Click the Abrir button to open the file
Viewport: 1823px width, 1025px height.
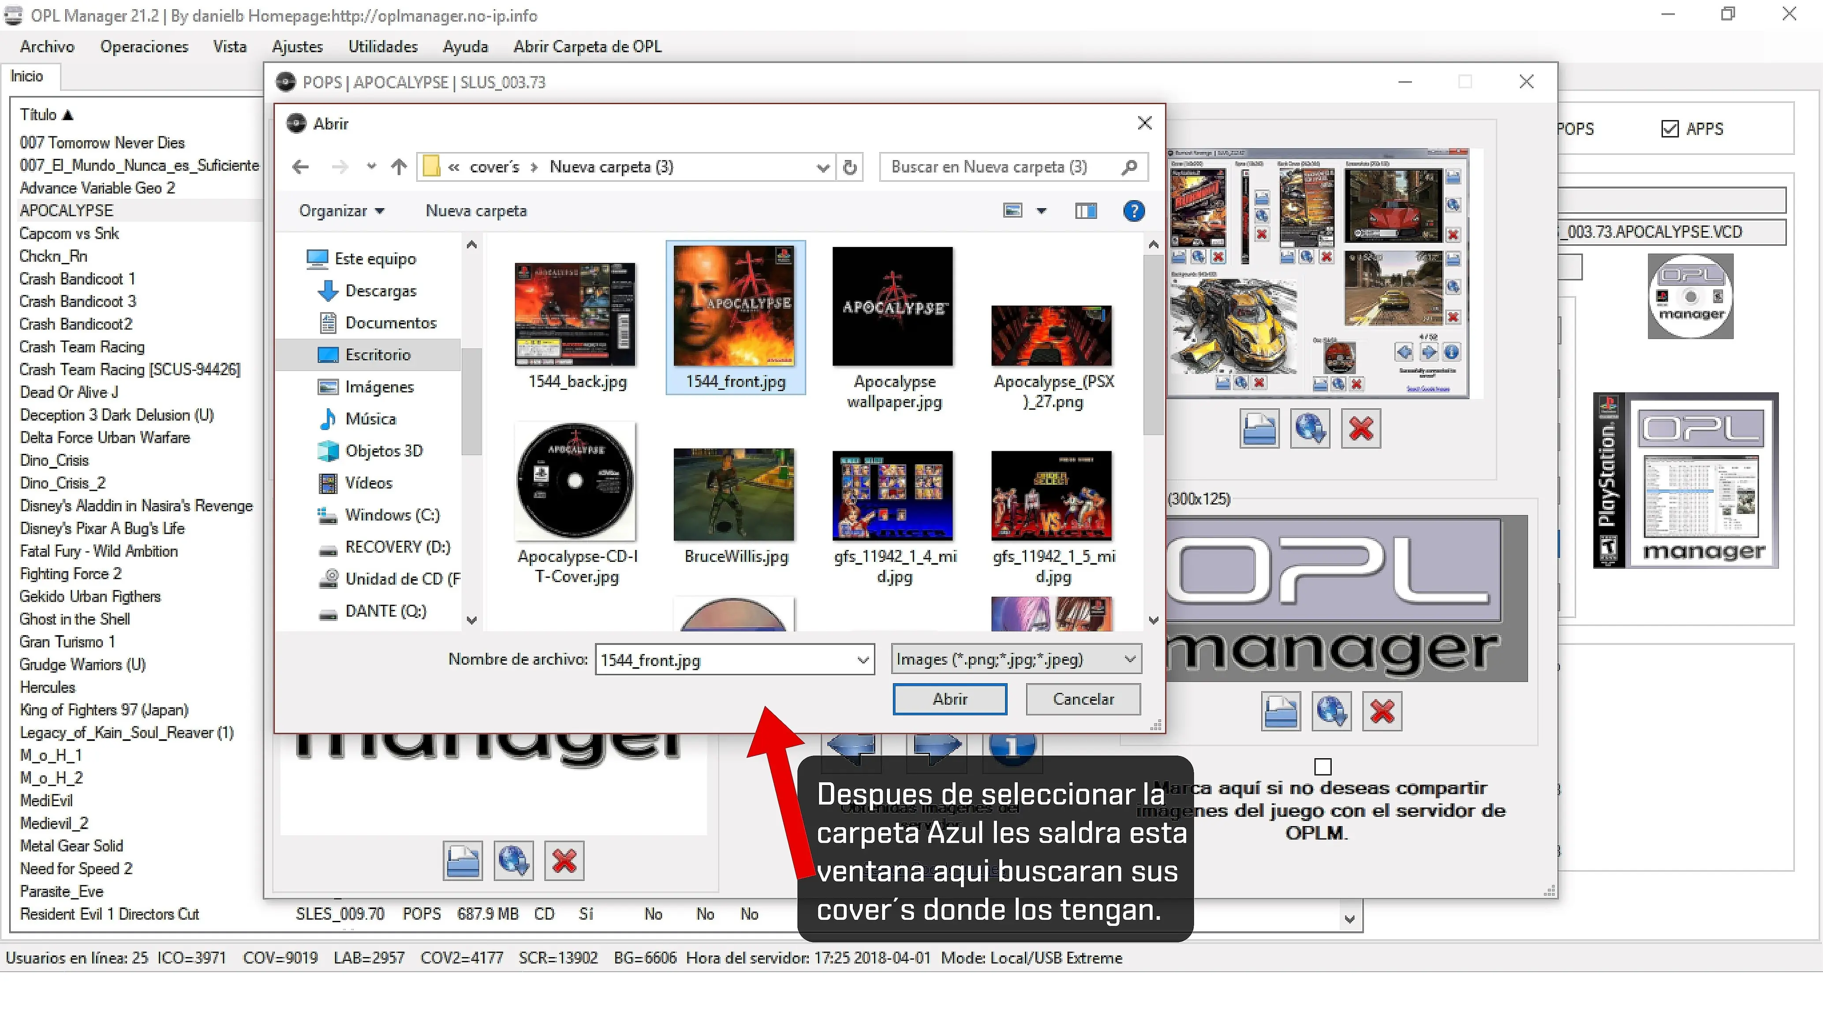pyautogui.click(x=950, y=700)
